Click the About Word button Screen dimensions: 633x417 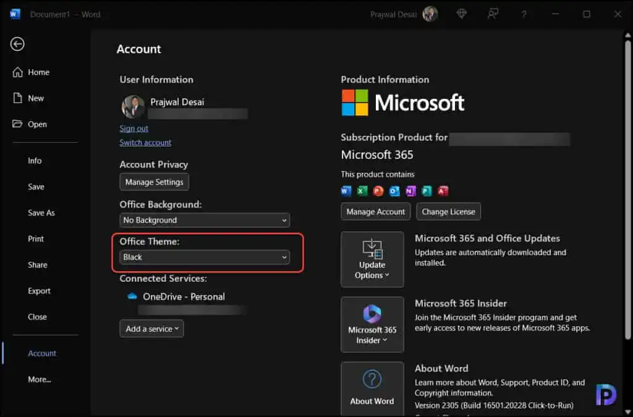coord(372,387)
